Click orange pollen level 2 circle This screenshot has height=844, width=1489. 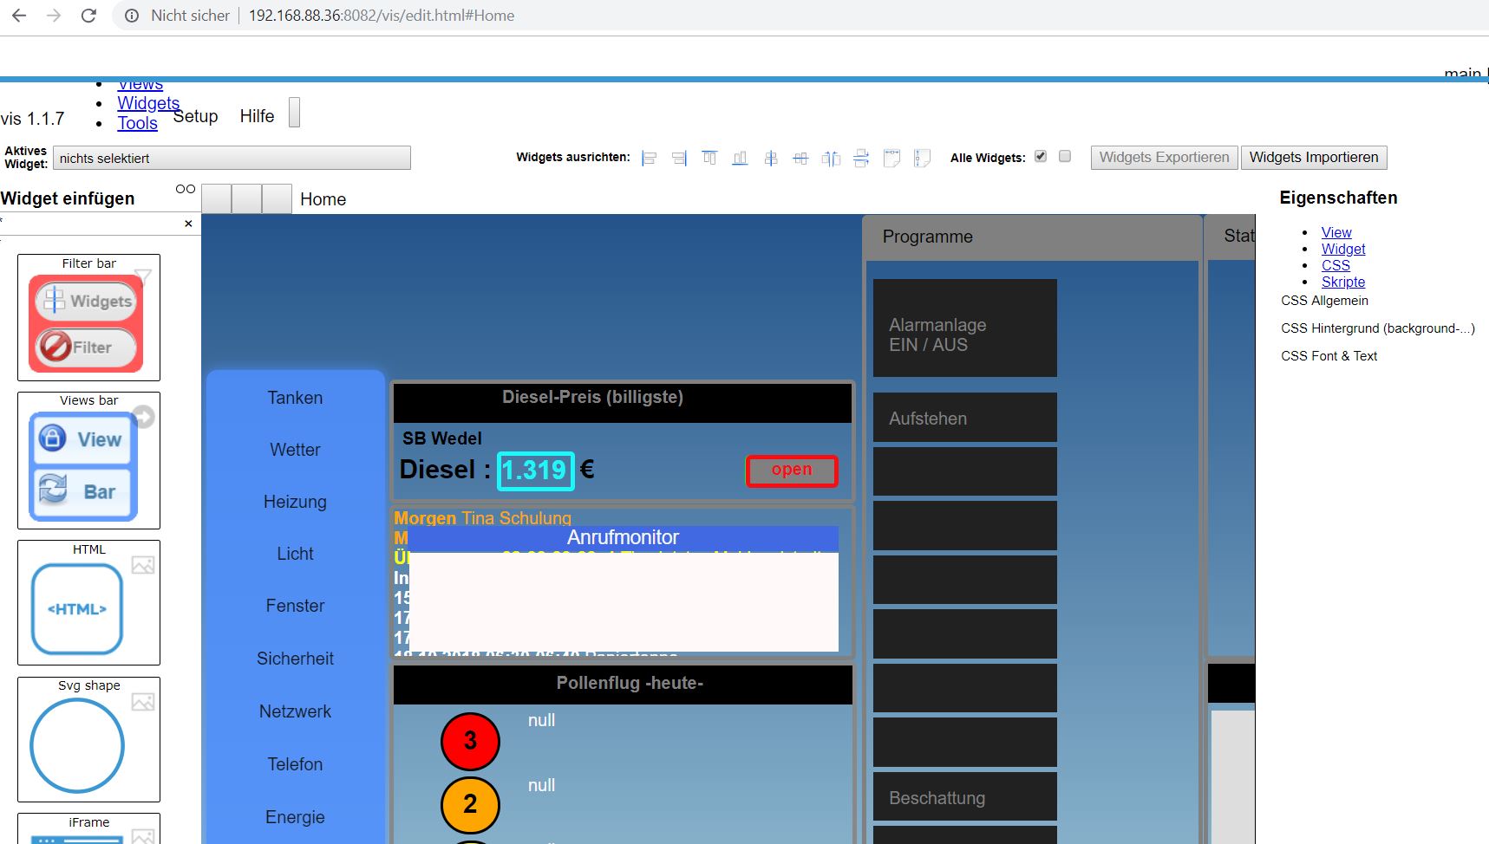click(470, 804)
